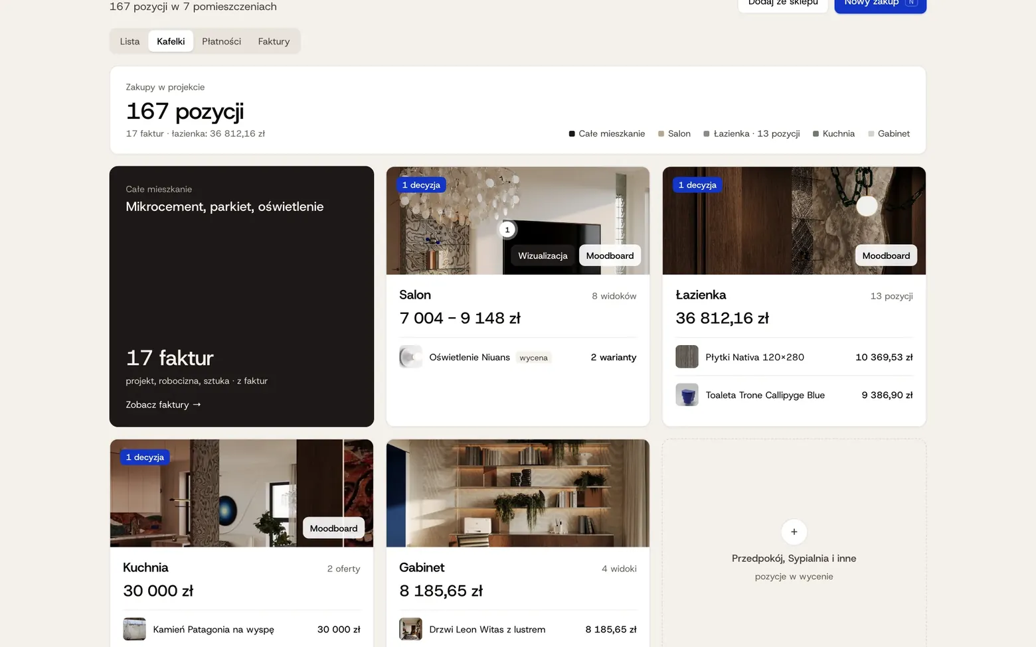Click the plus icon for Przedpokój, Sypialnia
This screenshot has height=647, width=1036.
pos(794,532)
